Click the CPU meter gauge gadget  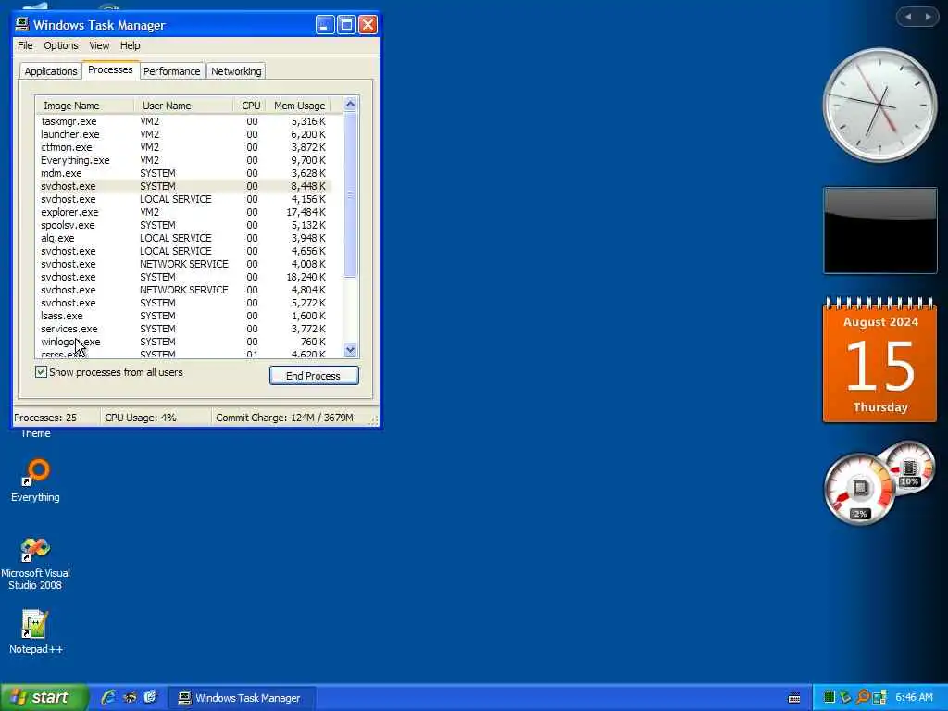tap(859, 489)
